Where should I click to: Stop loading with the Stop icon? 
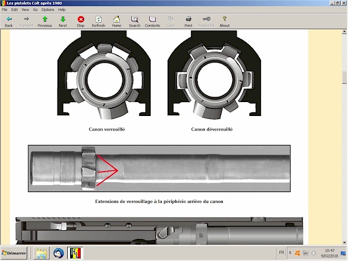pos(81,21)
